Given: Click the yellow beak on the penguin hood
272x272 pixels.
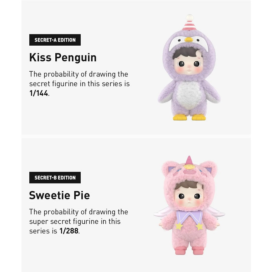Looking at the screenshot, I should pos(189,40).
